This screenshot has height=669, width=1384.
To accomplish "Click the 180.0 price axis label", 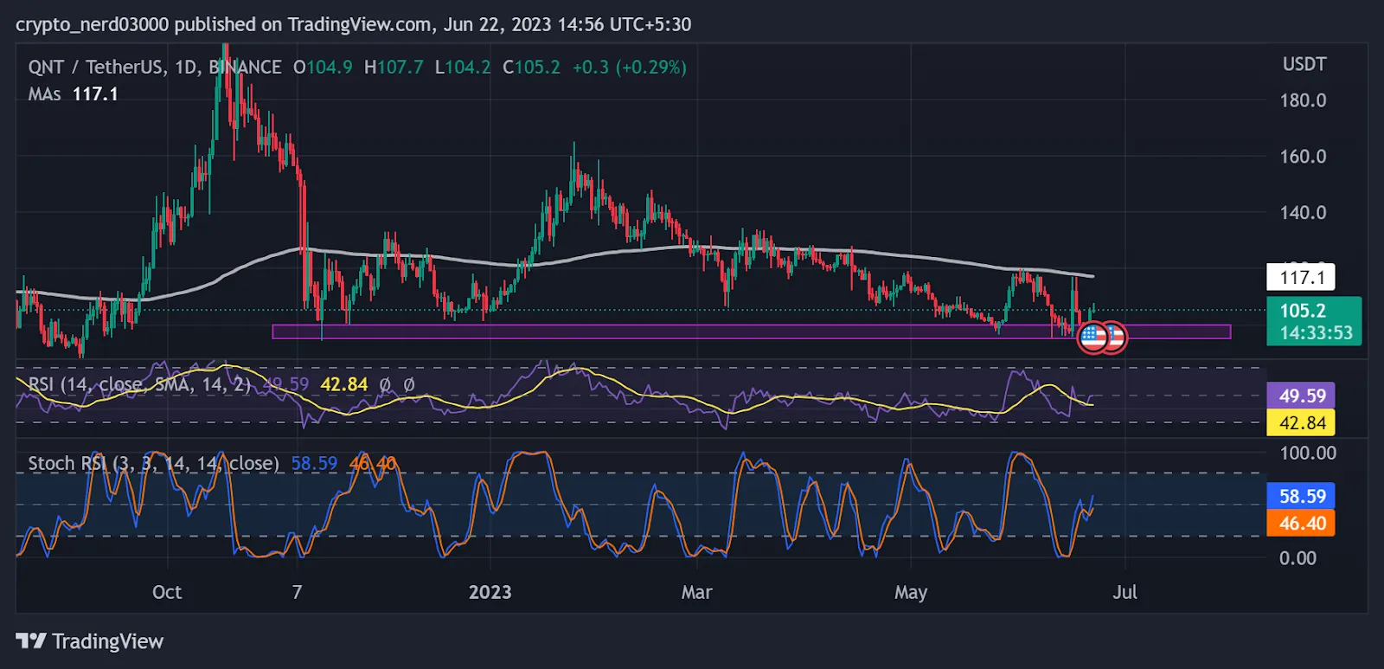I will [1303, 100].
